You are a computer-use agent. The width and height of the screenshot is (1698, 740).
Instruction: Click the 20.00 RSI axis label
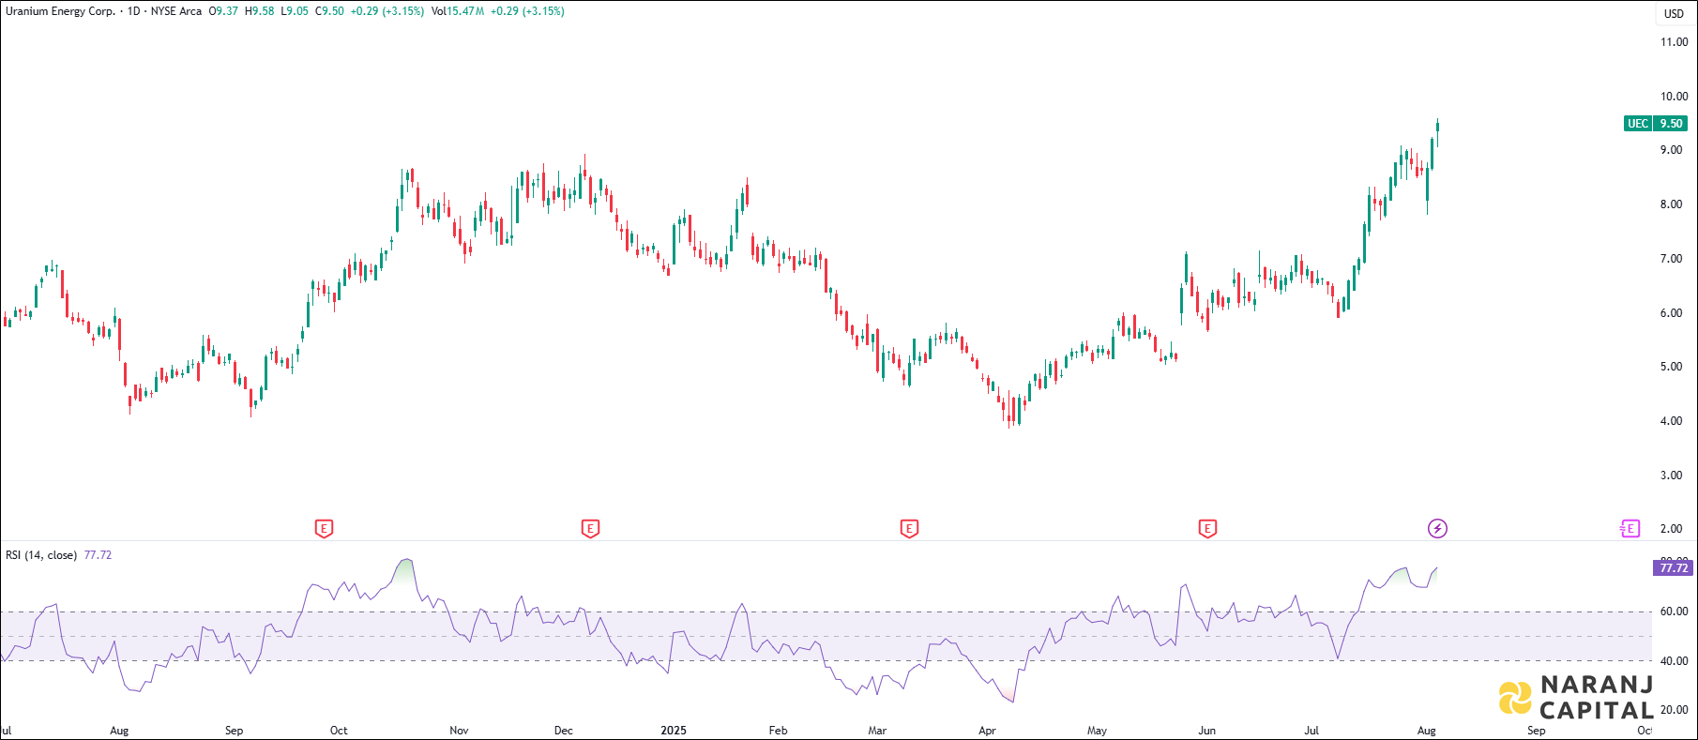click(x=1674, y=710)
